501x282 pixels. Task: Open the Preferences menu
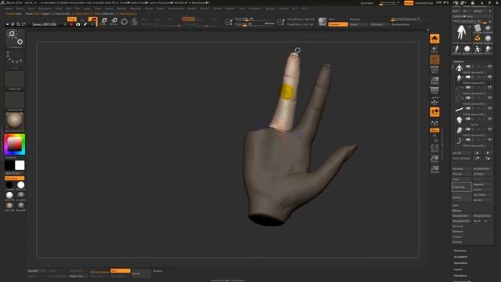176,9
